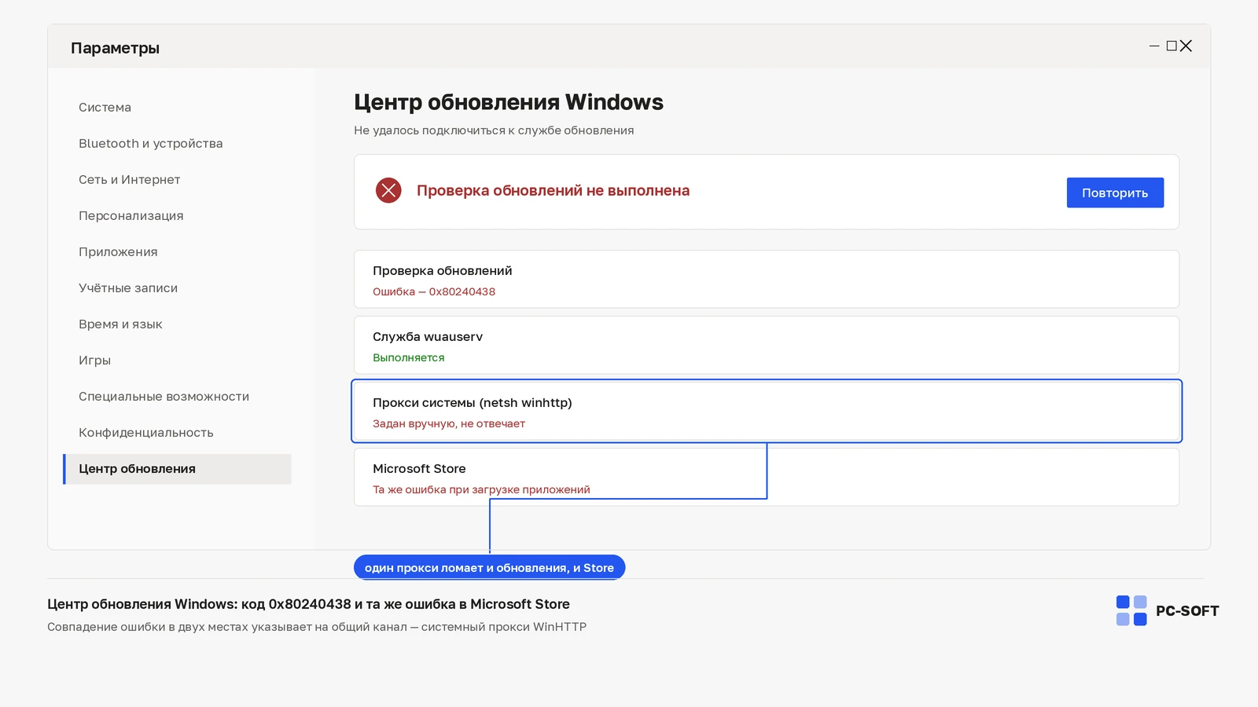Open the Microsoft Store card
Image resolution: width=1258 pixels, height=707 pixels.
click(767, 477)
